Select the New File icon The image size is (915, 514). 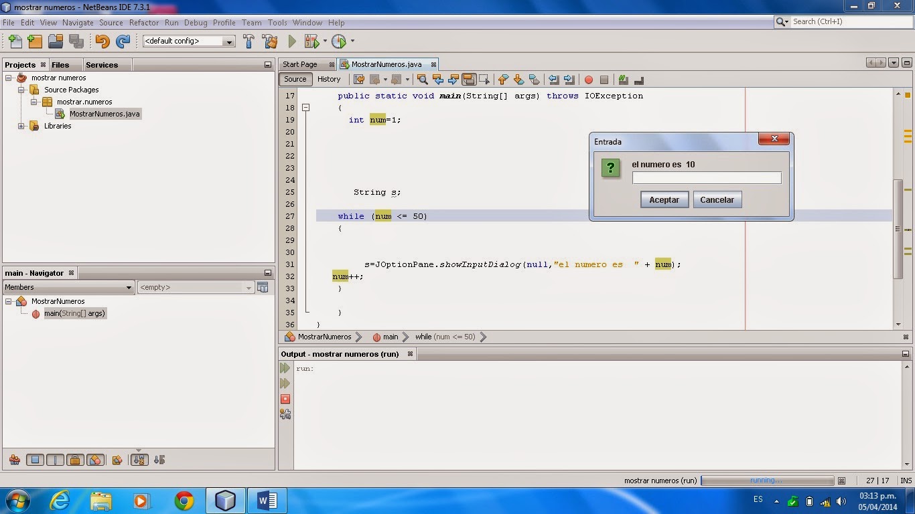pos(14,41)
